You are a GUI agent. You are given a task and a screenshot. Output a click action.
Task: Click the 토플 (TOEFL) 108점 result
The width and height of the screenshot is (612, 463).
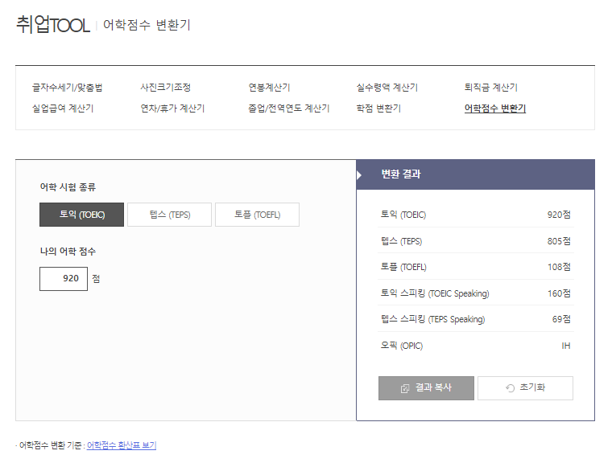tap(476, 267)
